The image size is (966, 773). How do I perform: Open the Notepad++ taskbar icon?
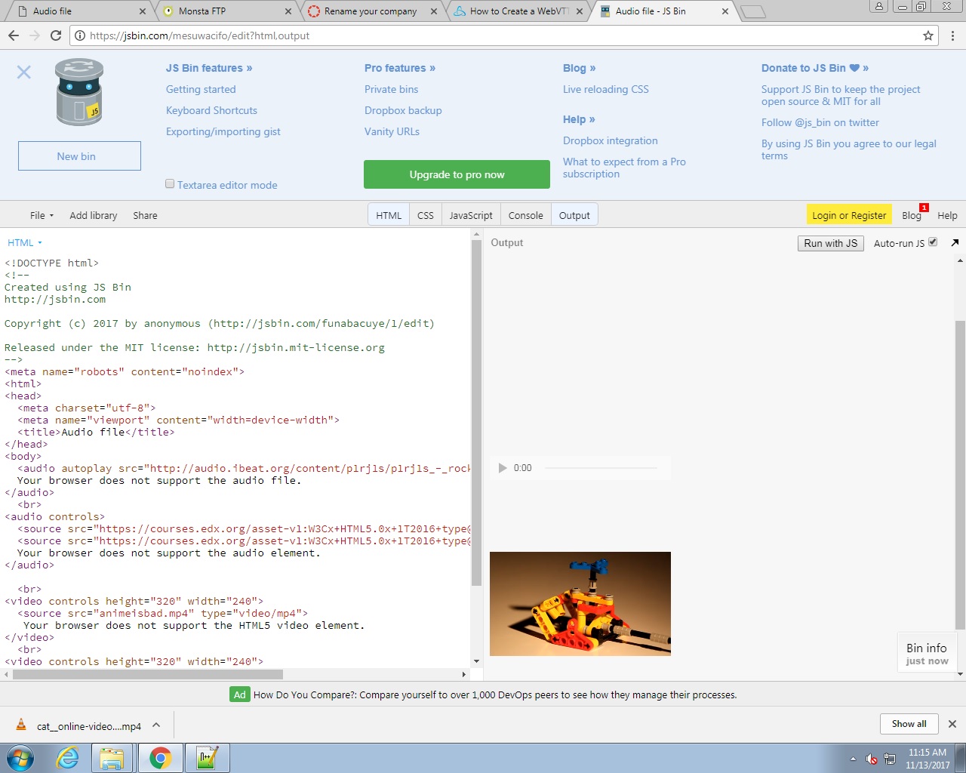coord(207,757)
